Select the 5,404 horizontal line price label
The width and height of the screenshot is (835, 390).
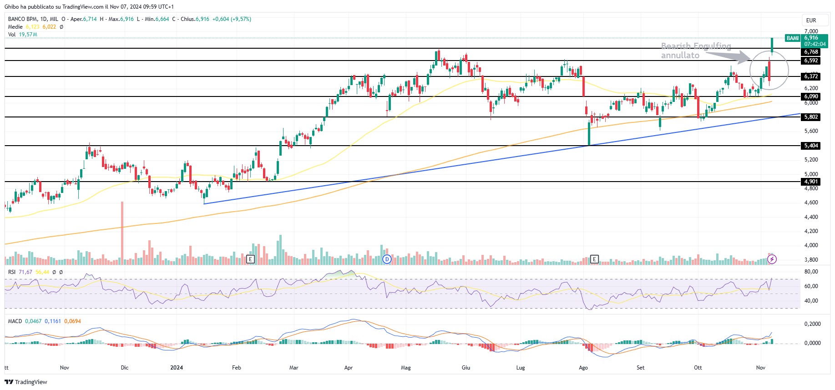[811, 146]
